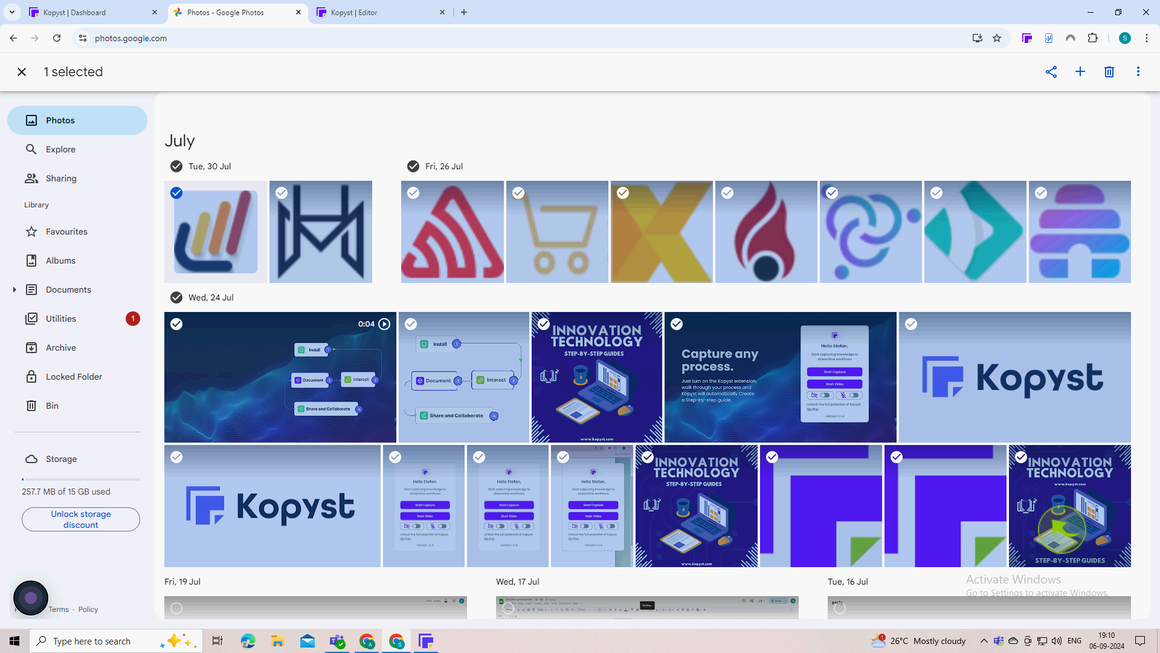Screen dimensions: 1160x653
Task: Open the Capture any process photo
Action: click(781, 377)
